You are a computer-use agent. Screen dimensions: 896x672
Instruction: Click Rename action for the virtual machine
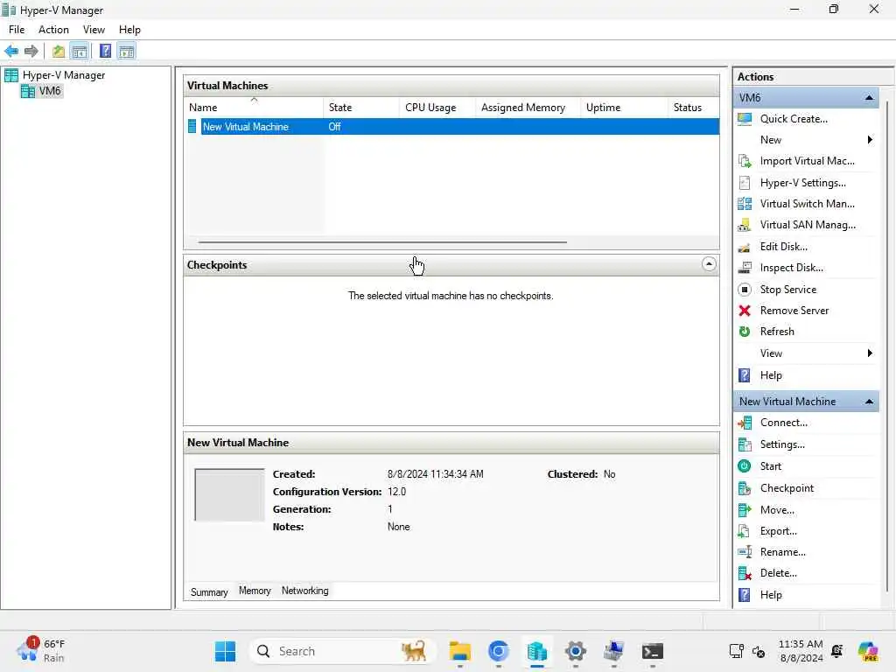[783, 553]
